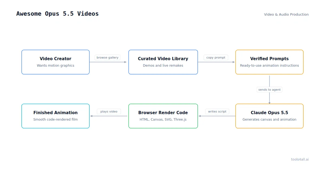
Task: Click 'HTML, Canvas, SVG, Three.js' text
Action: [x=163, y=120]
